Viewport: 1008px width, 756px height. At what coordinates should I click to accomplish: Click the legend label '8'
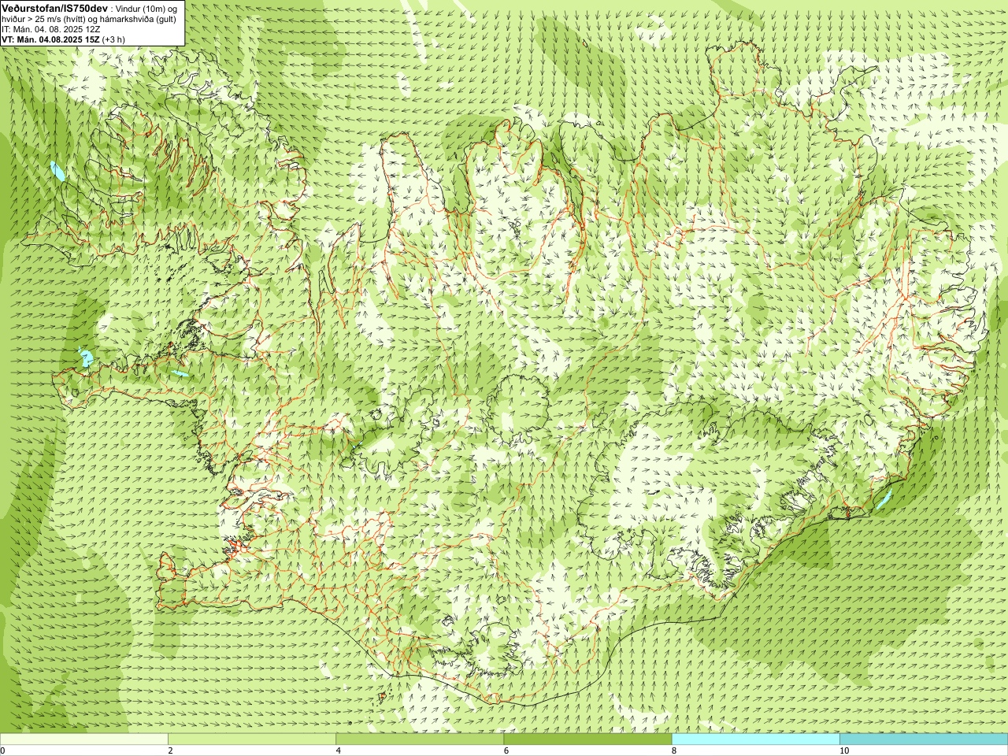tap(674, 750)
